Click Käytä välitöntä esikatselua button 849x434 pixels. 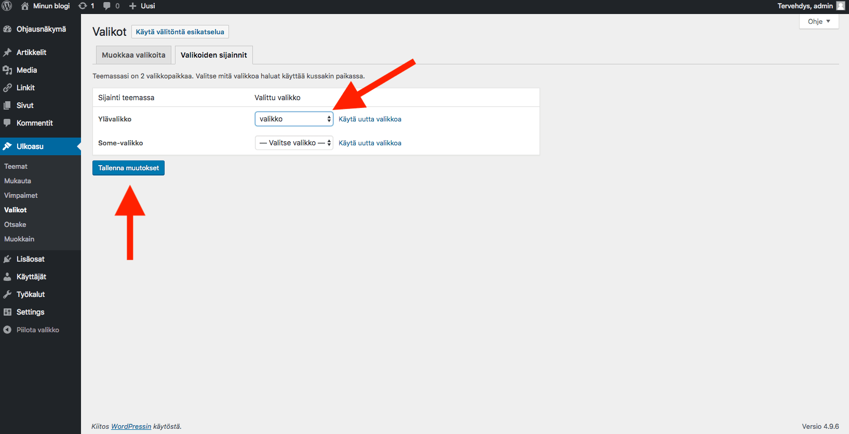click(x=180, y=32)
